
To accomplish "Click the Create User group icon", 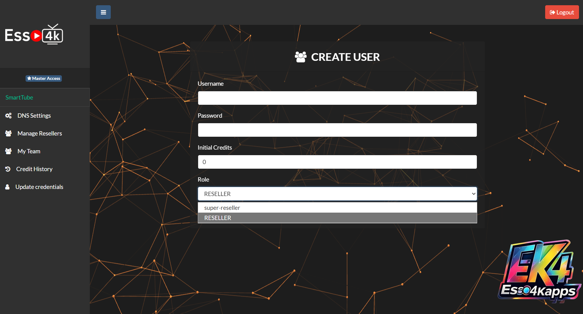I will 301,57.
